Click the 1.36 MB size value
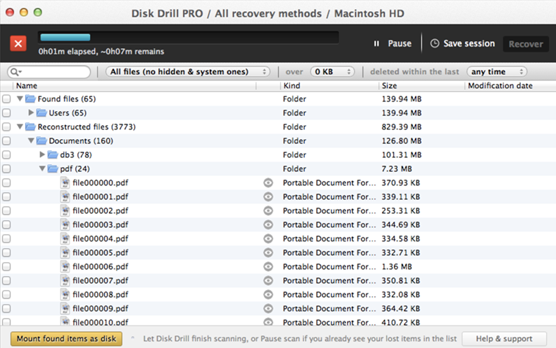Screen dimensions: 556x348 coord(397,266)
